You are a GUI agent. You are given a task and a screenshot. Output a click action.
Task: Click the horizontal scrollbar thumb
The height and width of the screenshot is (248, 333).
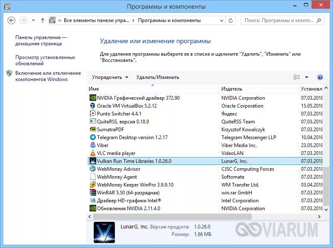coord(172,217)
